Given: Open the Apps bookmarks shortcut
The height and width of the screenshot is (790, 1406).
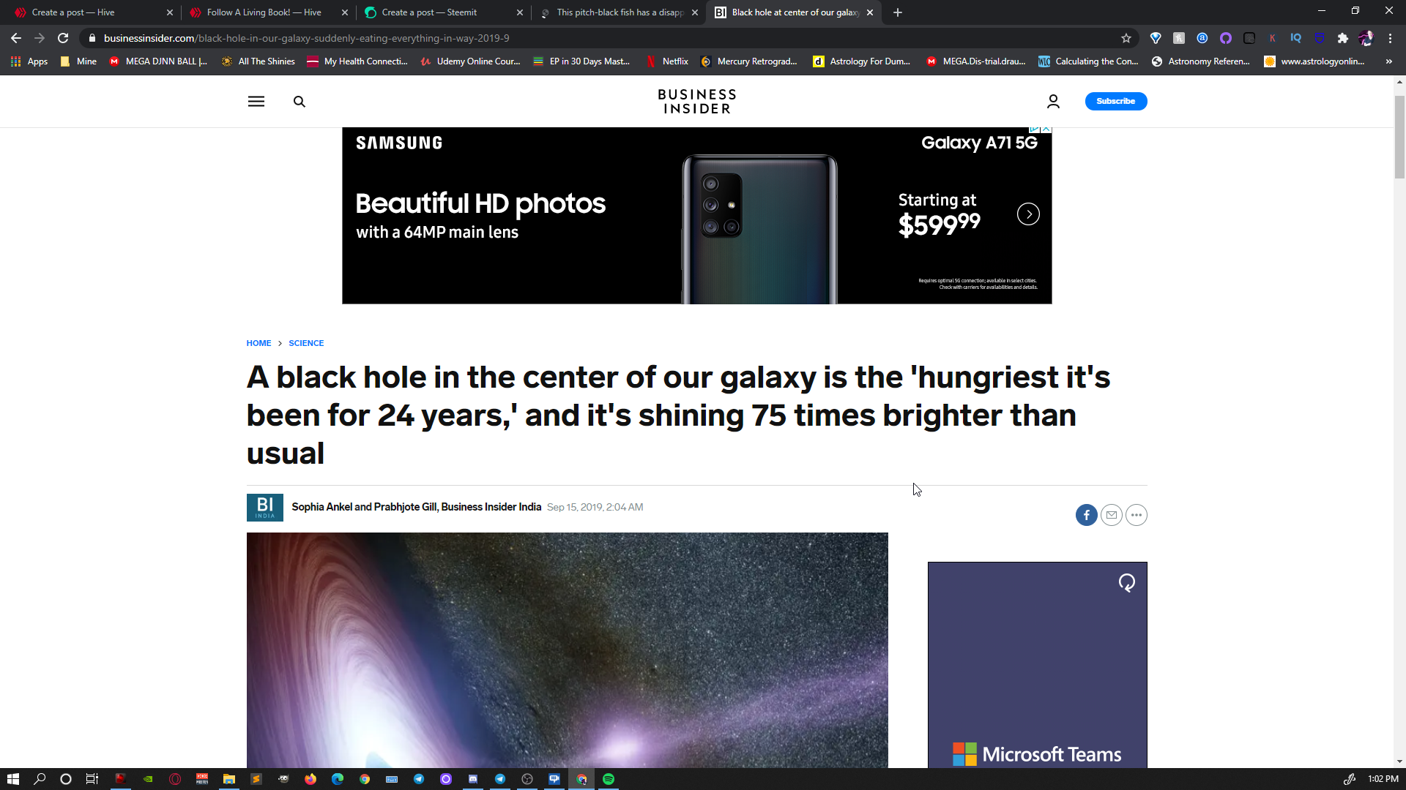Looking at the screenshot, I should coord(29,61).
